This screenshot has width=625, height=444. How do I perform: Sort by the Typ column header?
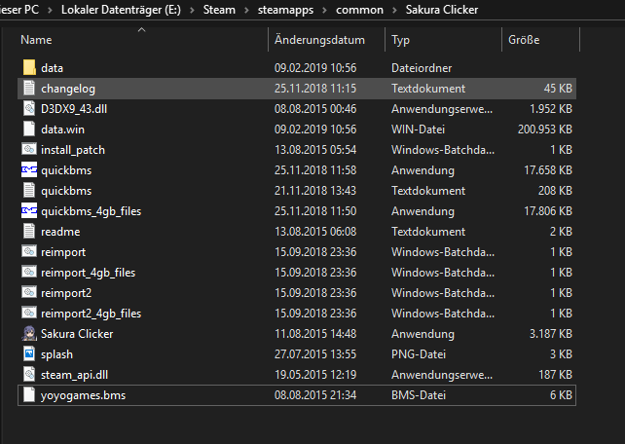pos(401,41)
